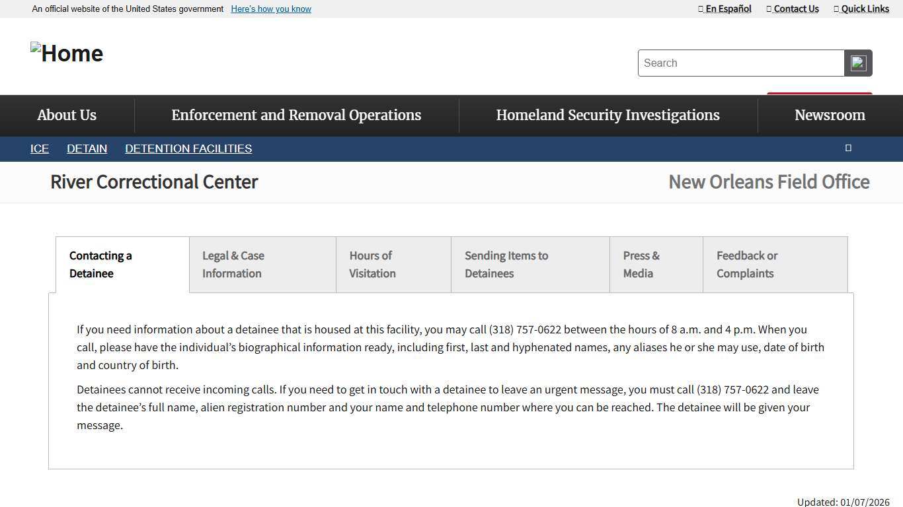Viewport: 903px width, 507px height.
Task: Open the Feedback or Complaints tab
Action: [774, 264]
